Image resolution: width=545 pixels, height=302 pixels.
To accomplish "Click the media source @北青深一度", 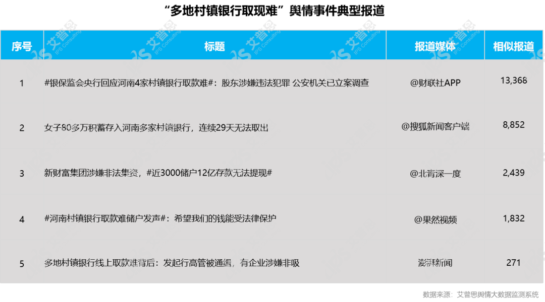I will (434, 173).
